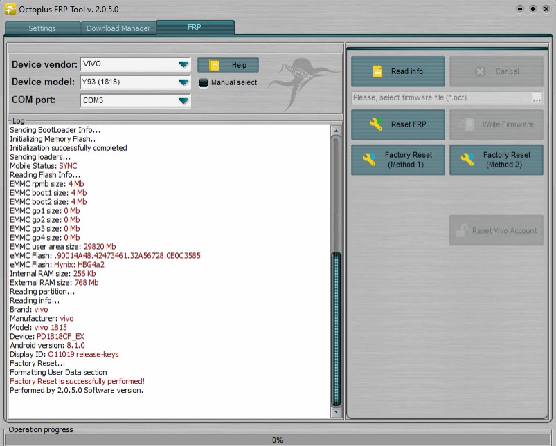Image resolution: width=556 pixels, height=446 pixels.
Task: Click 'External RAM size: 768 Mb' line
Action: [54, 282]
